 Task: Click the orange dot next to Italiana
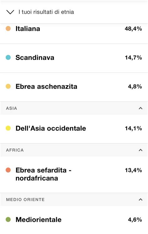pyautogui.click(x=8, y=29)
